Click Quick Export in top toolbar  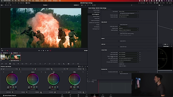142,3
